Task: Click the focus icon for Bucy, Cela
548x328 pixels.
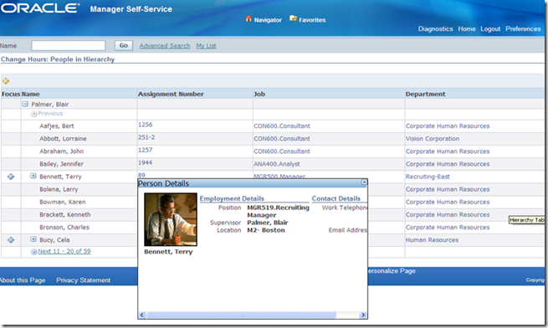Action: (11, 240)
